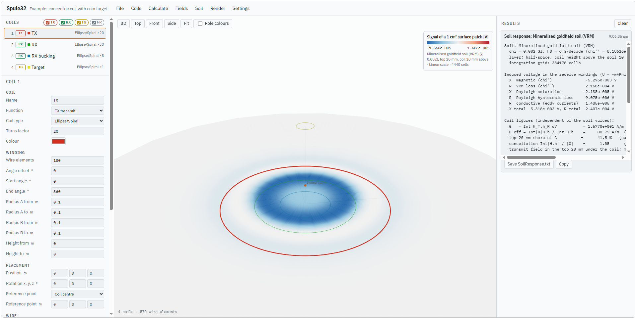The image size is (635, 318).
Task: Open the Settings menu
Action: pos(241,8)
